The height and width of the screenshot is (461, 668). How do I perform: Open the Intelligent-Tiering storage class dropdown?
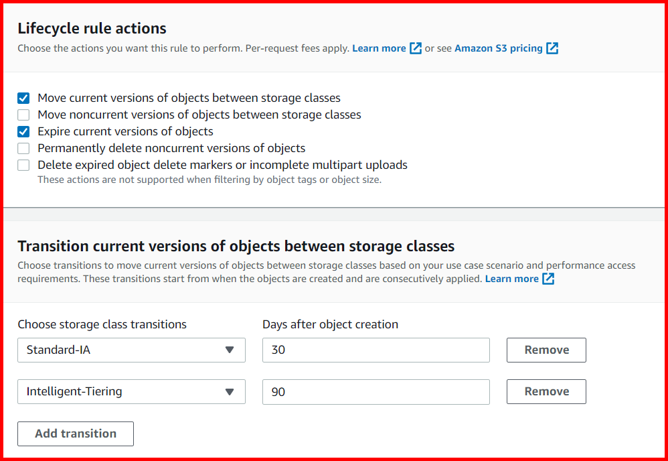(131, 391)
